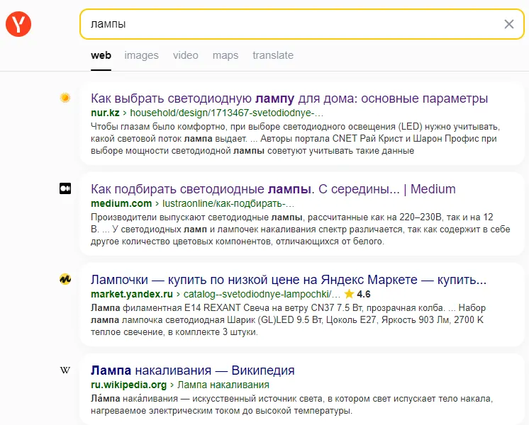Click the star rating 4.6 icon
Image resolution: width=529 pixels, height=425 pixels.
pos(349,294)
